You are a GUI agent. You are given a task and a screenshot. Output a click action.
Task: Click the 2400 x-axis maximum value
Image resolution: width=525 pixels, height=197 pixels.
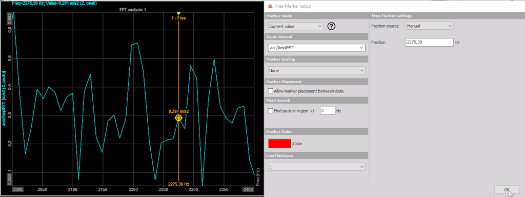pyautogui.click(x=248, y=190)
